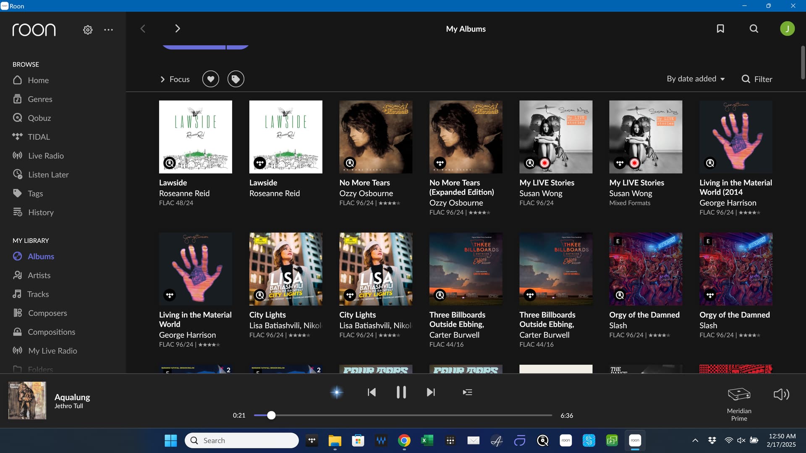Select Compositions in My Library
This screenshot has width=806, height=453.
[x=44, y=332]
